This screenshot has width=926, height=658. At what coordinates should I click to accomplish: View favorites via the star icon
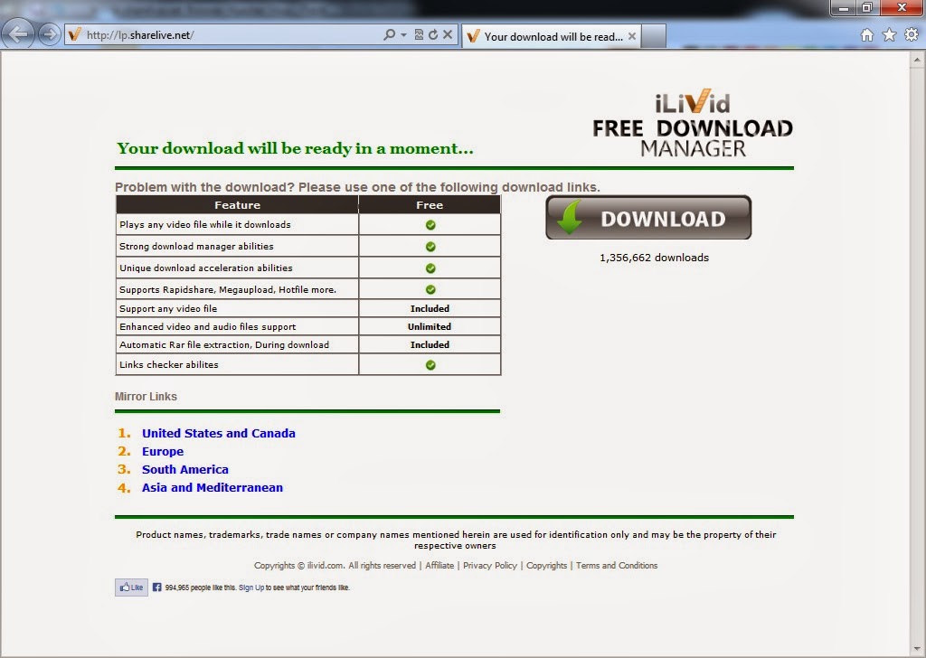(x=890, y=33)
